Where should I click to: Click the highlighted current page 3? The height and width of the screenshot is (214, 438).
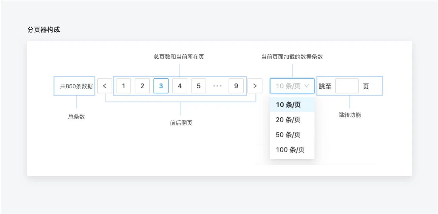161,86
